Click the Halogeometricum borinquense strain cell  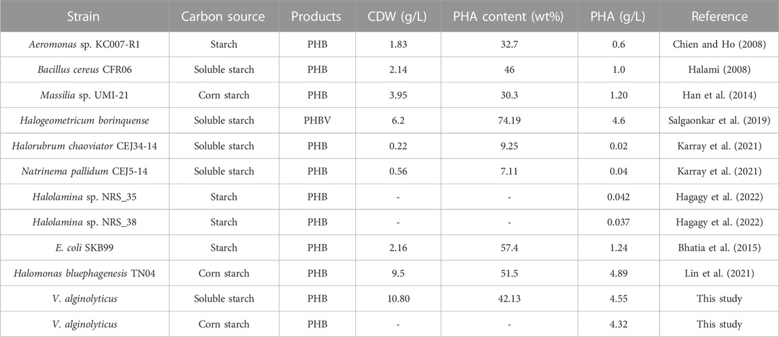(84, 120)
